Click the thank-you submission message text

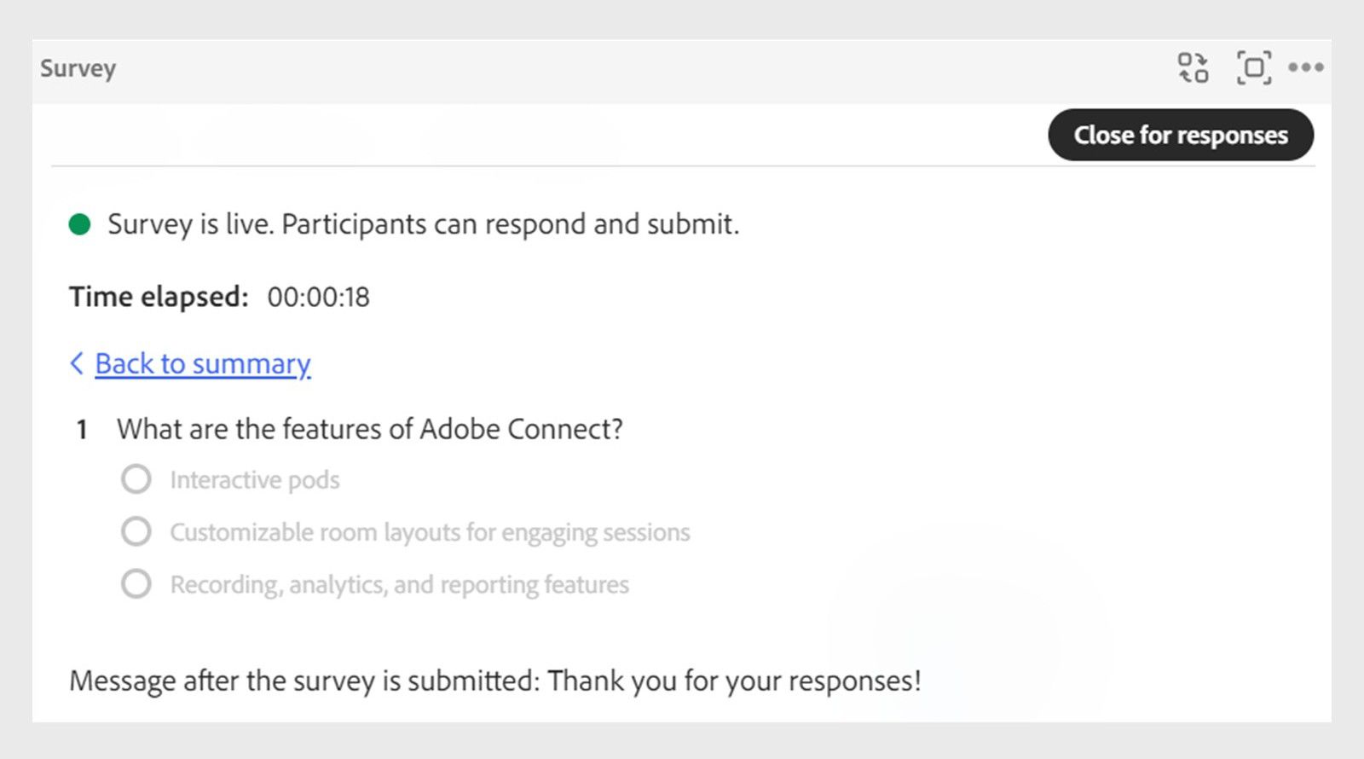(x=495, y=681)
